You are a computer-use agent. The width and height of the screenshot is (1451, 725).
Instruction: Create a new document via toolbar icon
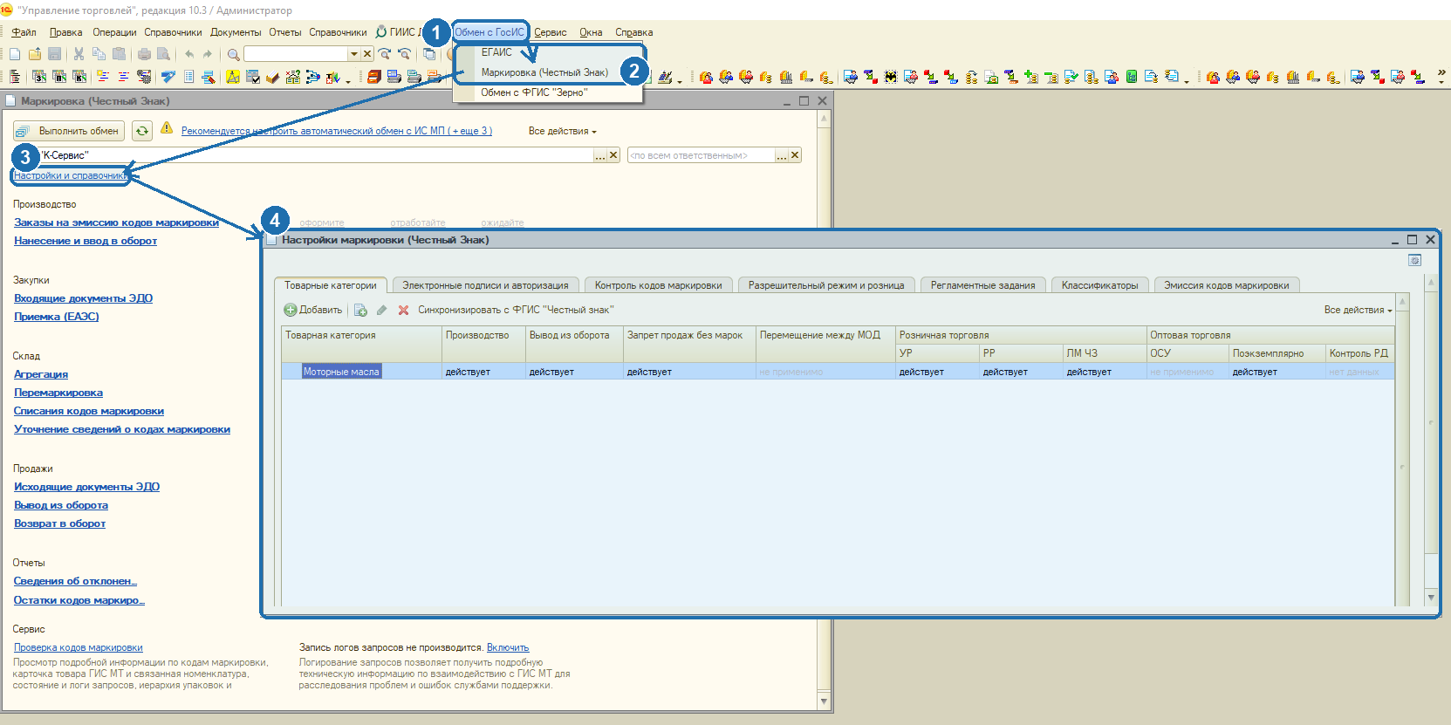pyautogui.click(x=15, y=54)
